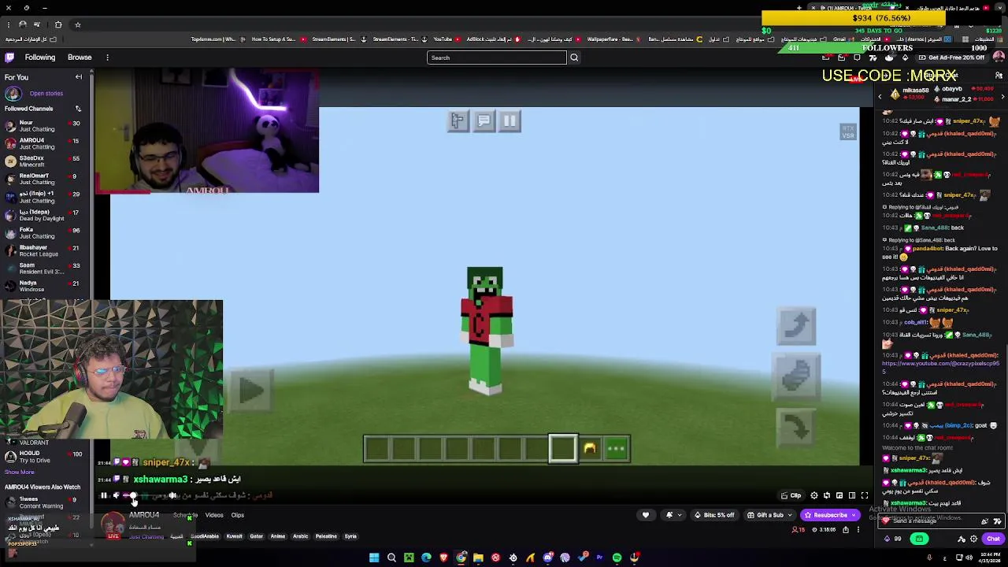This screenshot has height=567, width=1008.
Task: Tap the Minecraft move-forward triangle control
Action: [252, 390]
